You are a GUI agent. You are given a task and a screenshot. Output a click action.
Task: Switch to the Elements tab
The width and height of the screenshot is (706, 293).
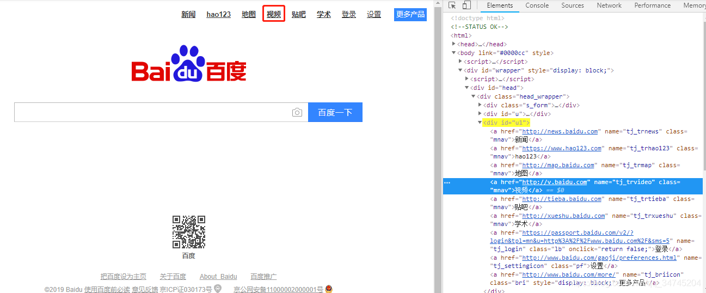500,5
